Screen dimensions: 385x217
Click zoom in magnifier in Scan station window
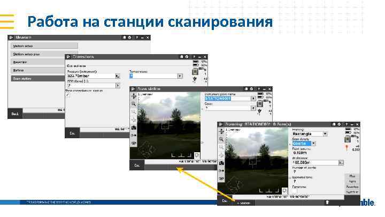point(134,104)
